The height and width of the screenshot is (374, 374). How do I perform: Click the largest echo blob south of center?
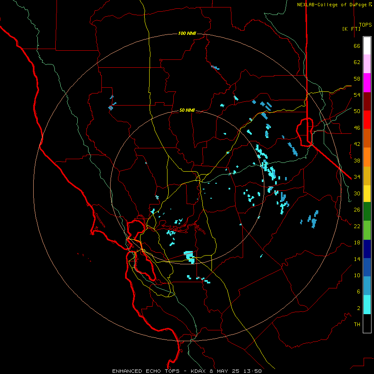point(189,257)
